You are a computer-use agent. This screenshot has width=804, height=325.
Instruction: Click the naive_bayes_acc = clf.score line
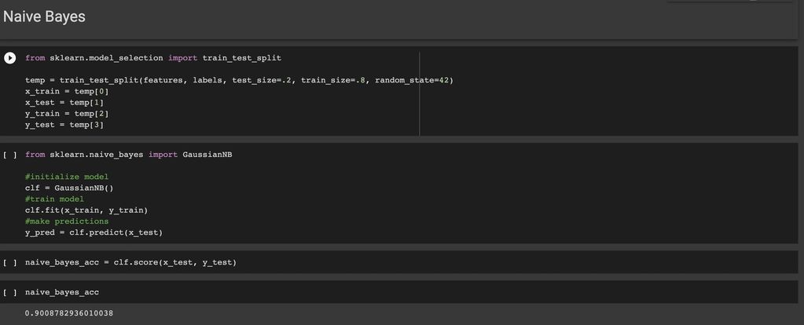[x=130, y=262]
